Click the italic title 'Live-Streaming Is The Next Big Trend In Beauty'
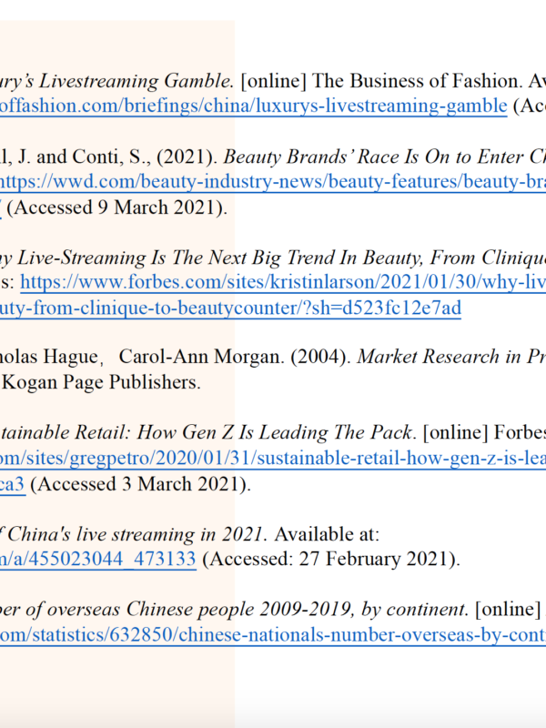This screenshot has height=728, width=546. coord(219,258)
